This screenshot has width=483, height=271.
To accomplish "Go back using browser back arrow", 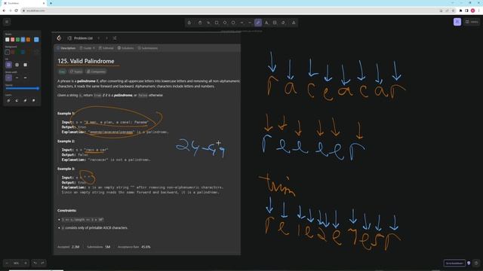I will point(4,11).
